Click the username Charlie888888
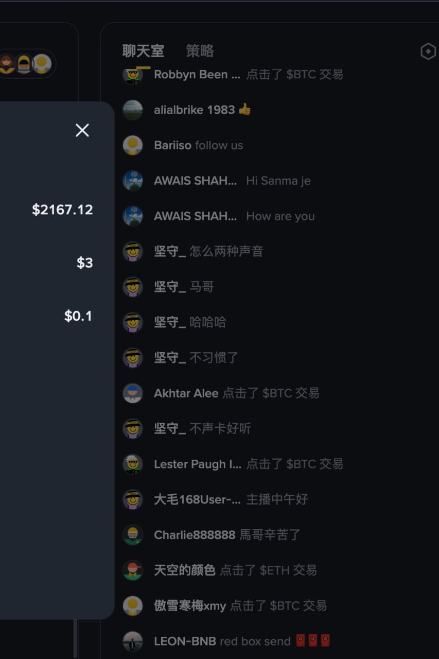Screen dimensions: 439x659 pos(195,535)
